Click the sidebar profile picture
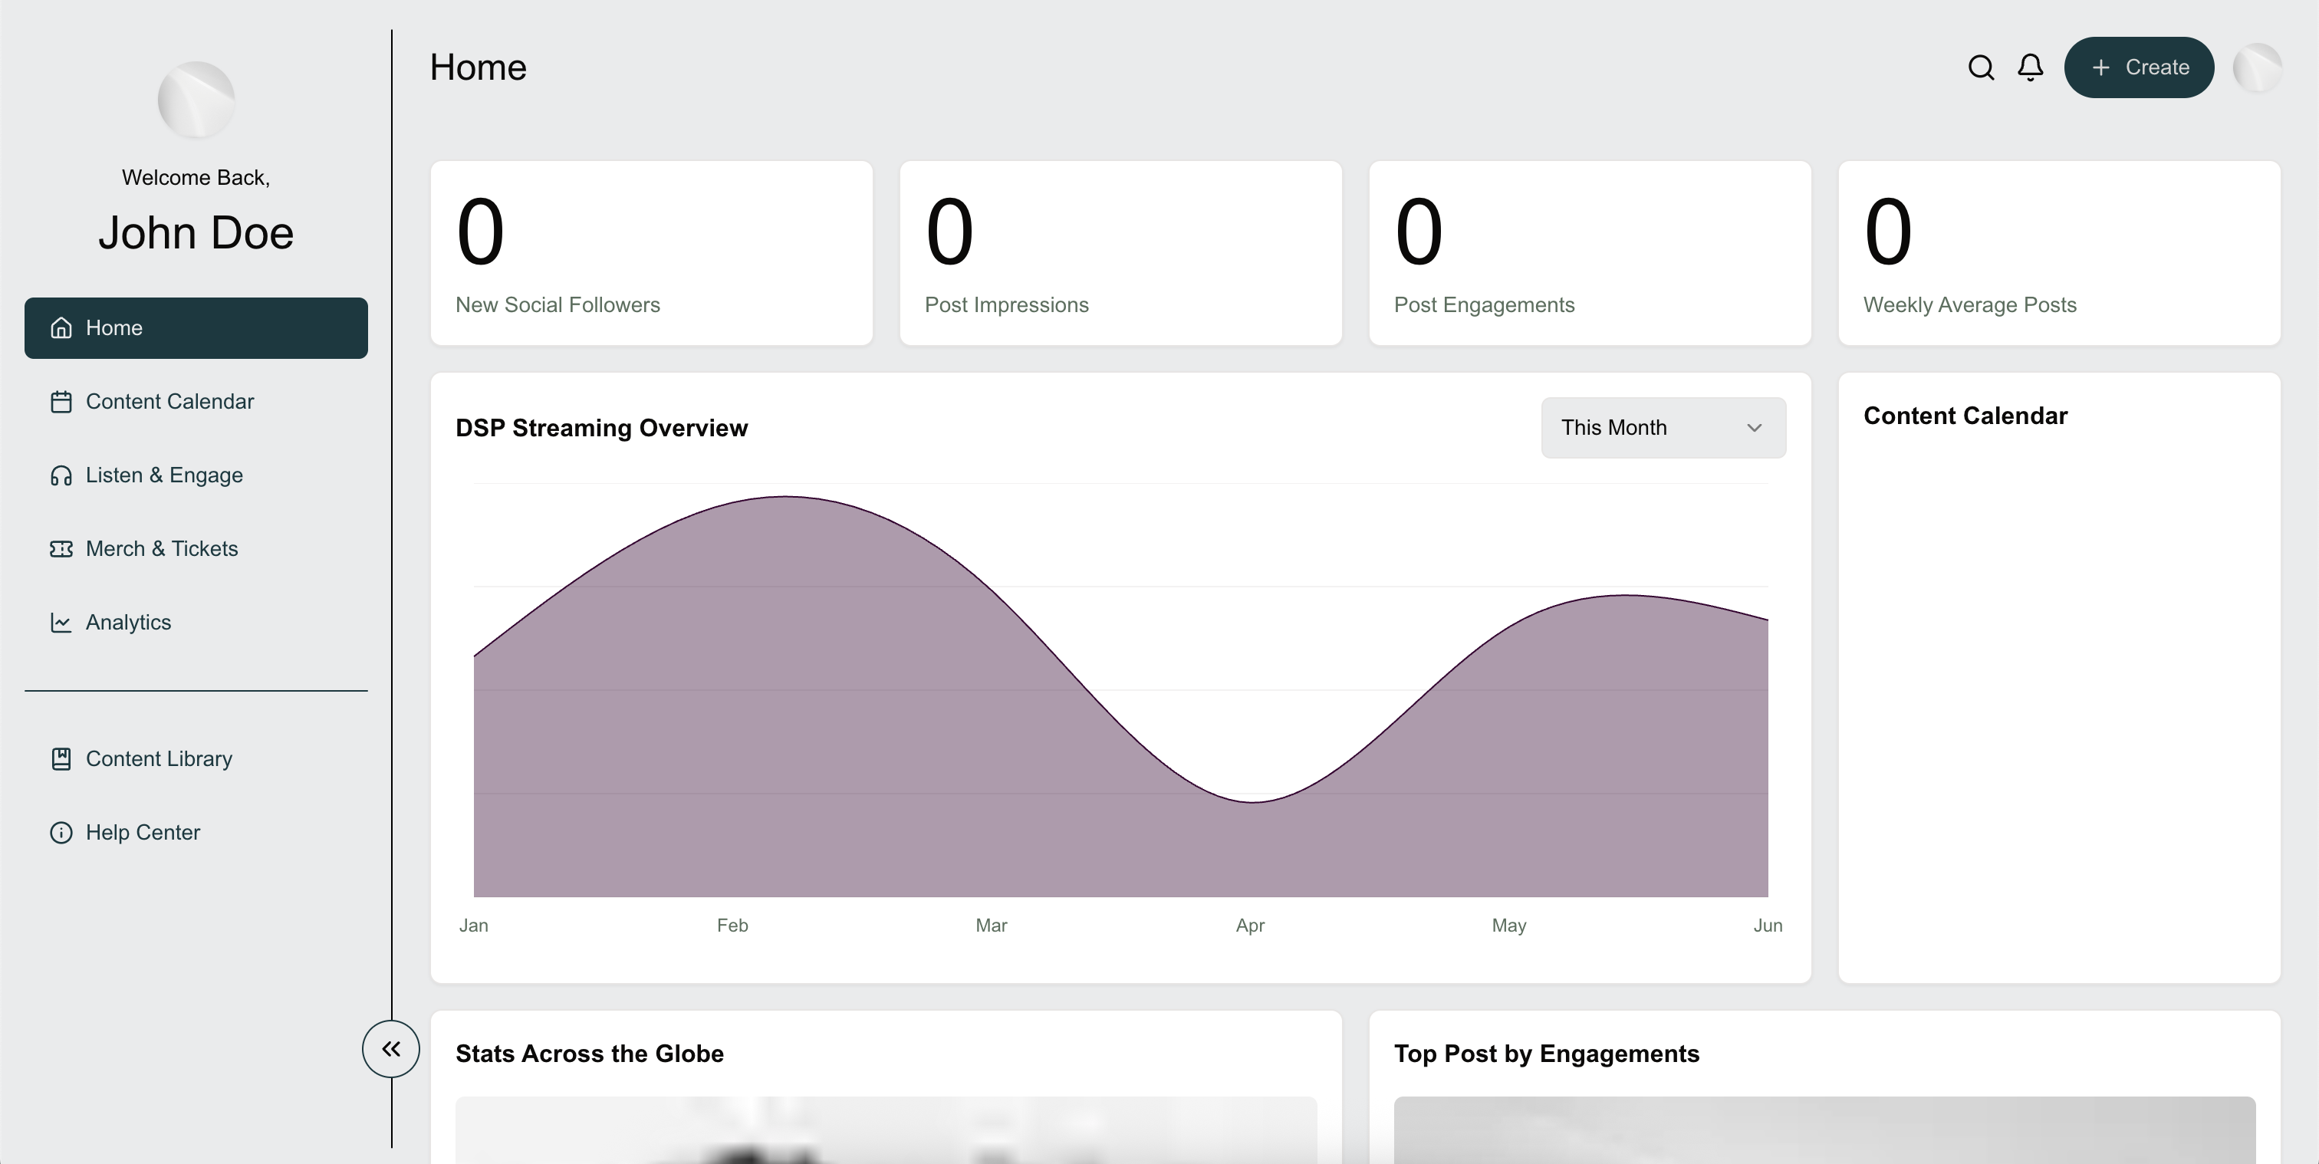2319x1164 pixels. coord(196,100)
